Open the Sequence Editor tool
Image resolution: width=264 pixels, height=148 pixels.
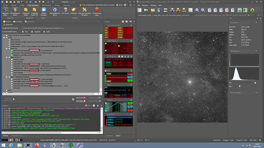tap(5, 12)
